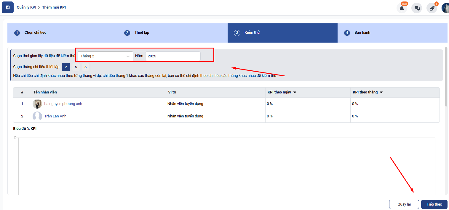Click the Quay lại button
449x210 pixels.
[x=404, y=204]
